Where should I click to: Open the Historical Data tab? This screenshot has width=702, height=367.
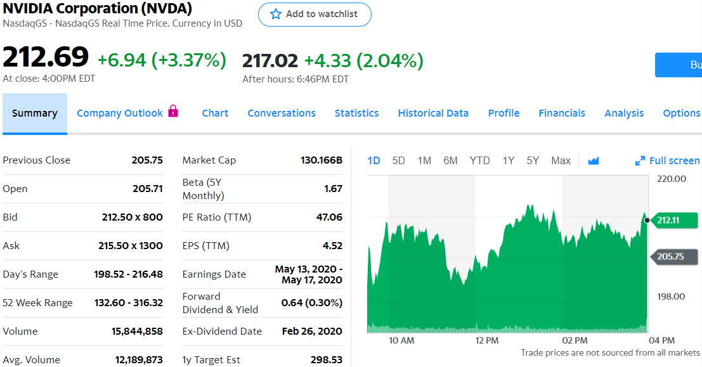(x=433, y=113)
